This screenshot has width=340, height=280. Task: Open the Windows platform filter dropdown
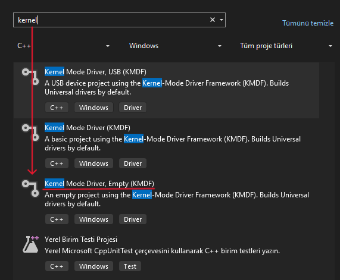[x=175, y=46]
